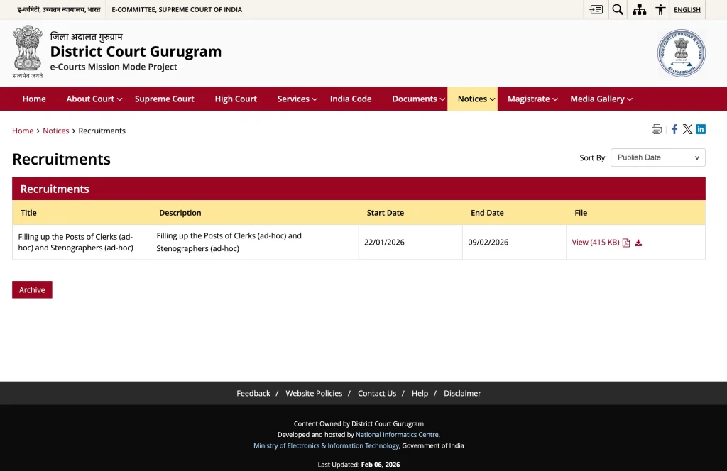
Task: Share the page on LinkedIn
Action: coord(701,129)
